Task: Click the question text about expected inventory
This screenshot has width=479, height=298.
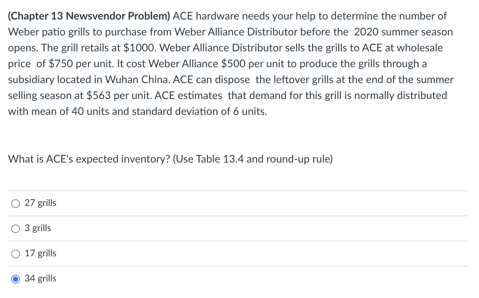Action: tap(170, 159)
